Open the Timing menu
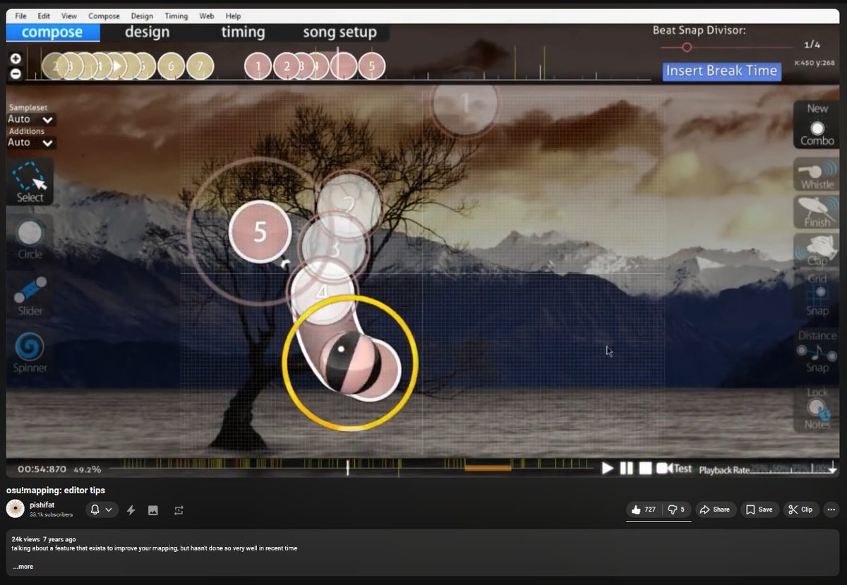Image resolution: width=847 pixels, height=585 pixels. 176,16
